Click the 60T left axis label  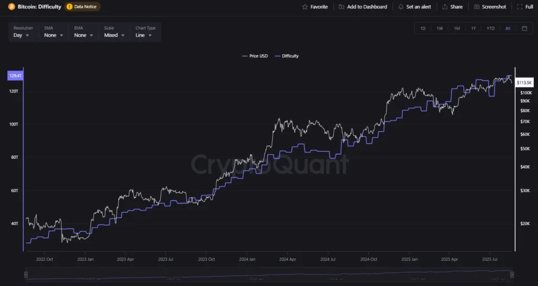click(x=14, y=190)
